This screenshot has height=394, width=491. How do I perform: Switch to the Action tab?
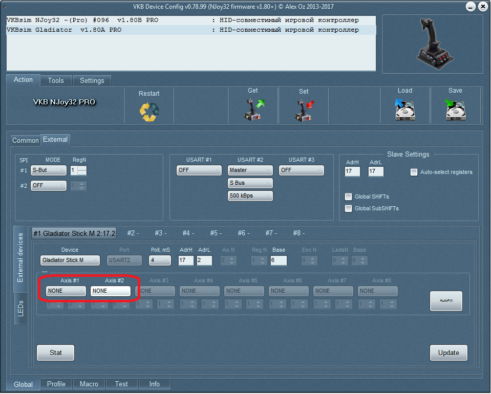coord(23,80)
